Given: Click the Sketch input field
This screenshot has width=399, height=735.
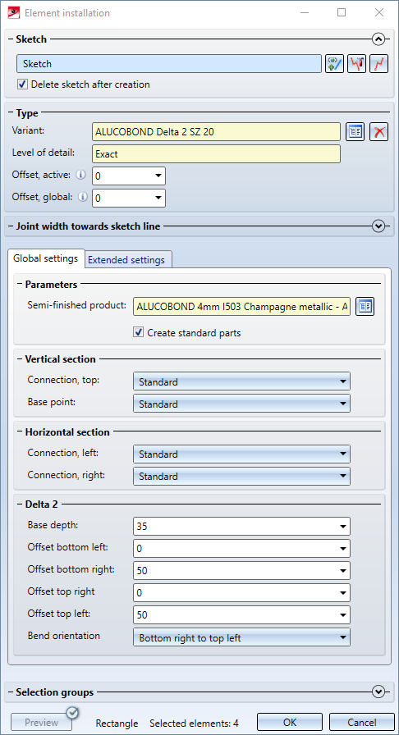Looking at the screenshot, I should point(169,64).
